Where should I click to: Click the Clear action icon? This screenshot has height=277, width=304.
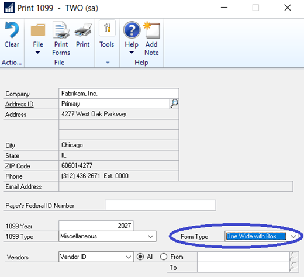(x=12, y=30)
